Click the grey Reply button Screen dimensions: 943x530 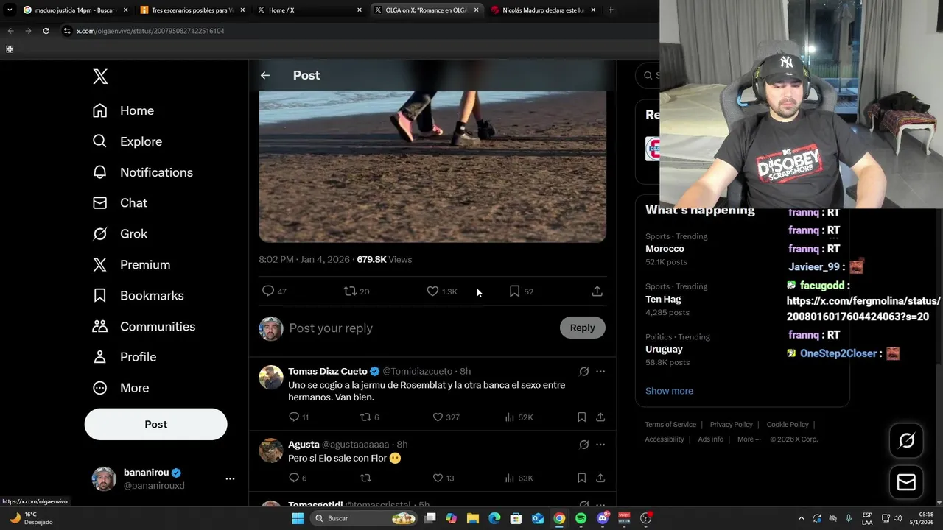point(582,328)
